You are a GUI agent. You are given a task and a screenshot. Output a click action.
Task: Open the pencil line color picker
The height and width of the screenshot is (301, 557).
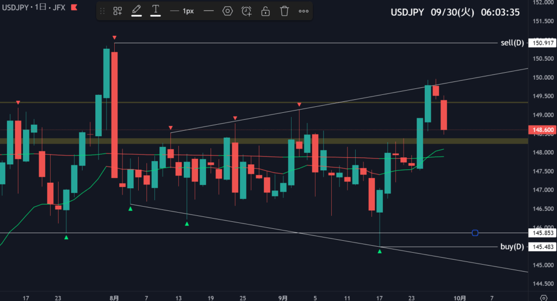click(x=136, y=11)
